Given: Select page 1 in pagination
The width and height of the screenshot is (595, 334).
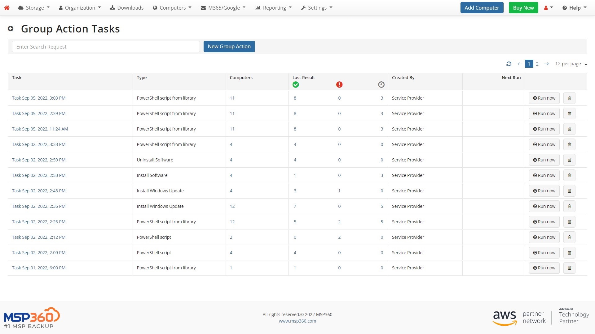Looking at the screenshot, I should [x=529, y=64].
